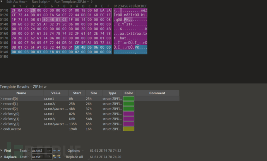267x161 pixels.
Task: Click the Replace text input field
Action: 41,157
